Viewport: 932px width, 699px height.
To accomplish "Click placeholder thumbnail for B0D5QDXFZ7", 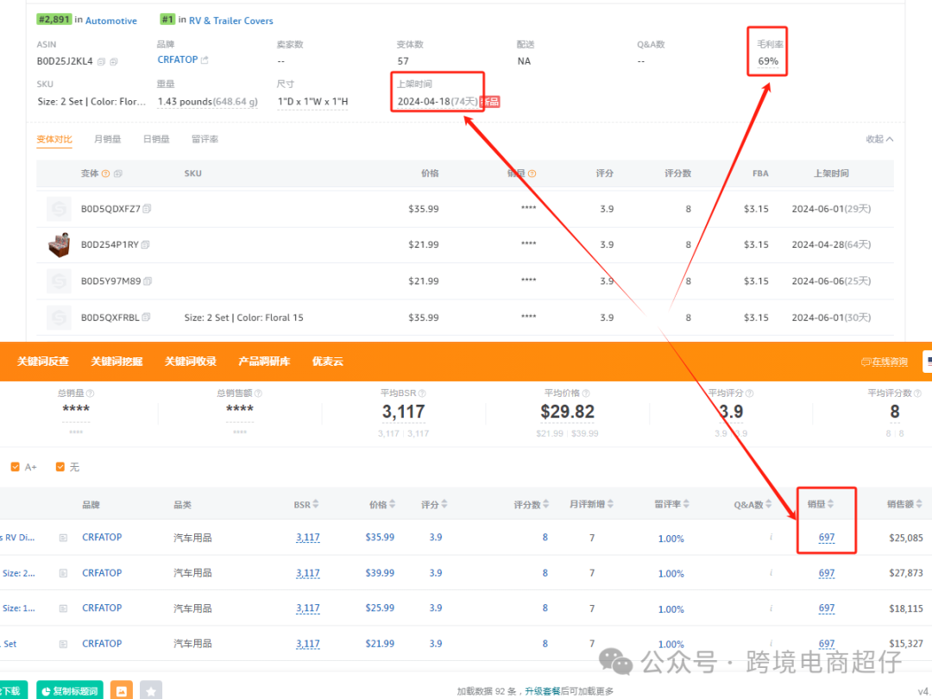I will pos(59,209).
